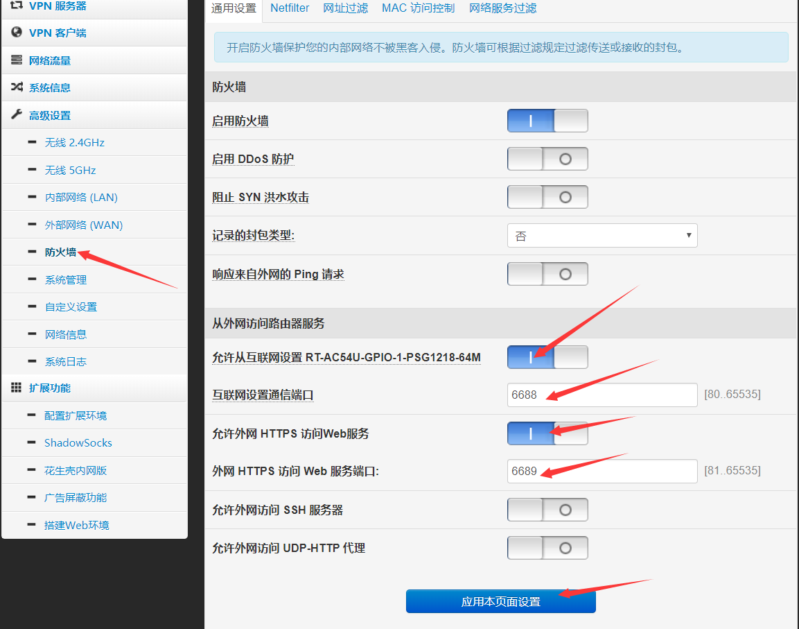Click the globe icon beside VPN 客户端

click(x=17, y=32)
